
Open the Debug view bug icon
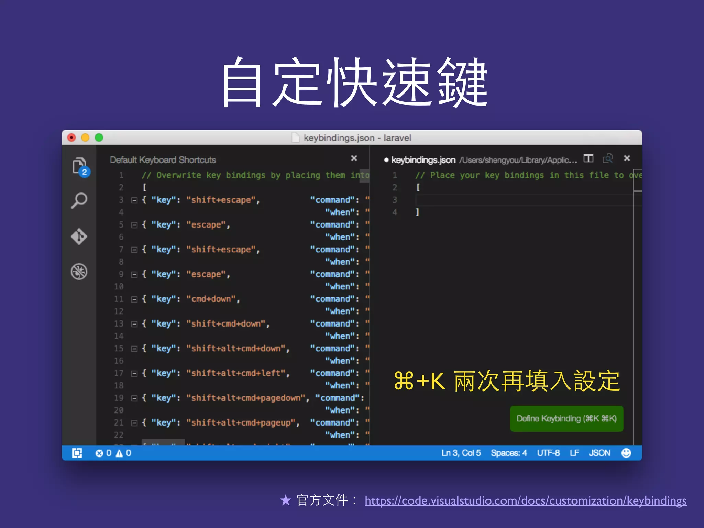point(79,272)
